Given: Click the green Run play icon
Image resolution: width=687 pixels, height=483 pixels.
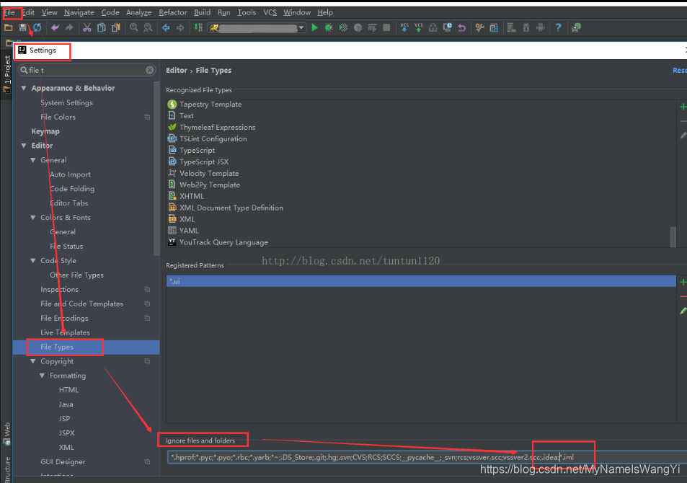Looking at the screenshot, I should click(x=314, y=27).
